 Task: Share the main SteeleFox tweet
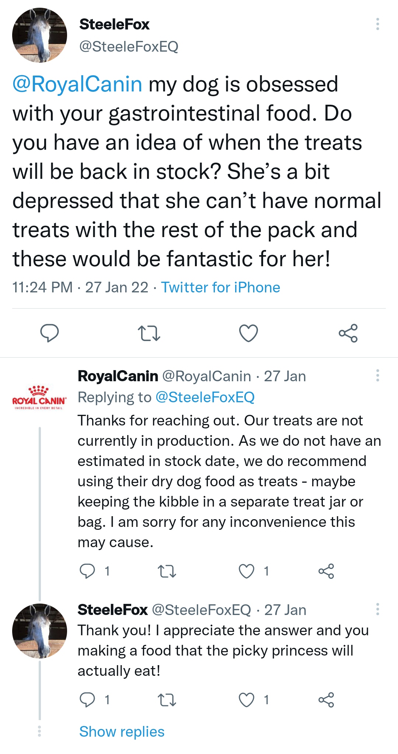point(348,333)
